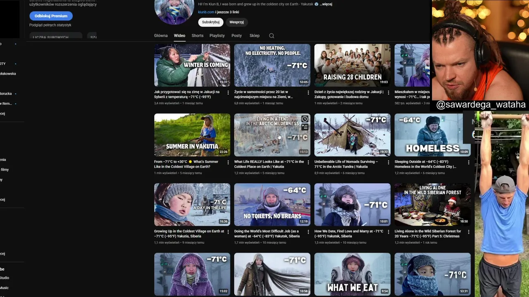Screen dimensions: 529x297
Task: Click the '@sawardega_wataha' handle text
Action: pos(481,105)
